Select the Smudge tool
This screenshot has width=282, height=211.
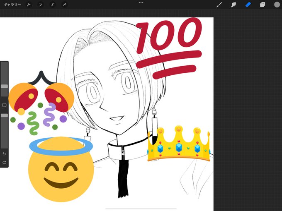[x=233, y=5]
